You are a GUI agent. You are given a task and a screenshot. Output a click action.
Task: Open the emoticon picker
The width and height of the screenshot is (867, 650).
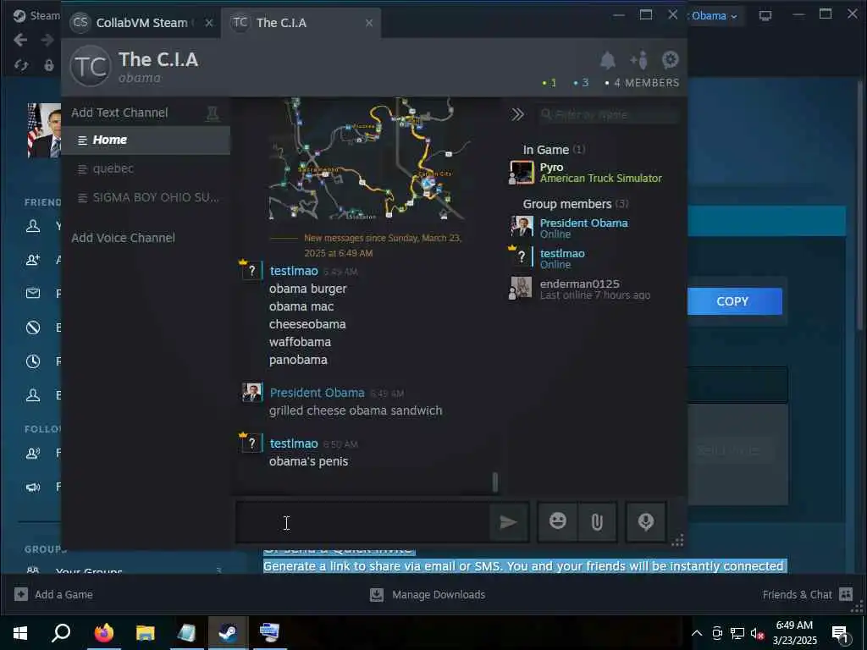tap(557, 521)
